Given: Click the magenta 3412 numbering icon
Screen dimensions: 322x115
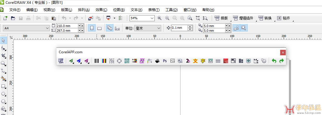Looking at the screenshot, I should [142, 61].
